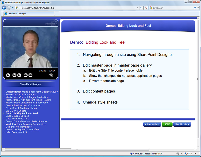The height and width of the screenshot is (157, 201).
Task: Open the recent pages dropdown arrow
Action: [x=13, y=8]
